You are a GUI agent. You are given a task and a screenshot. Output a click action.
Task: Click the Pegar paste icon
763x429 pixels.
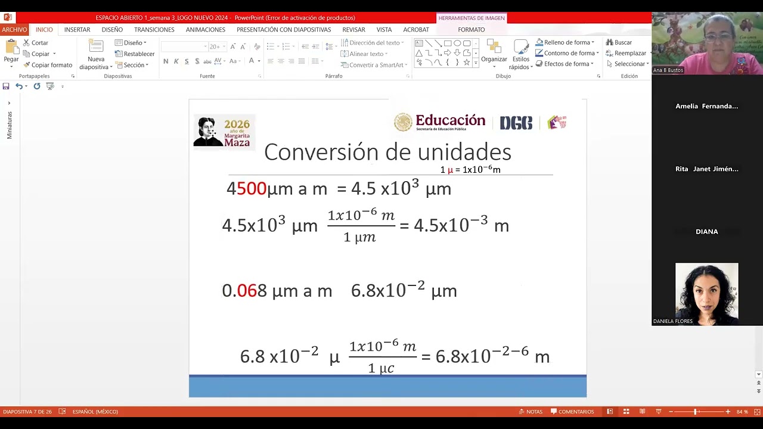coord(11,47)
